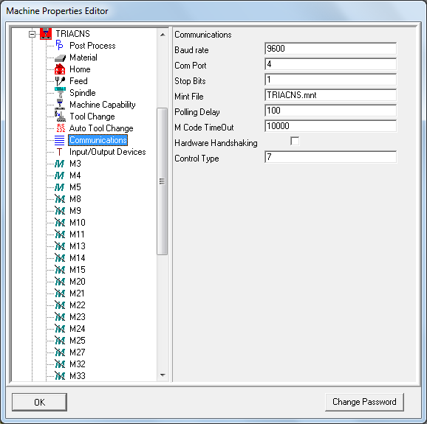This screenshot has height=424, width=427.
Task: Click the Stop Bits field
Action: click(330, 80)
